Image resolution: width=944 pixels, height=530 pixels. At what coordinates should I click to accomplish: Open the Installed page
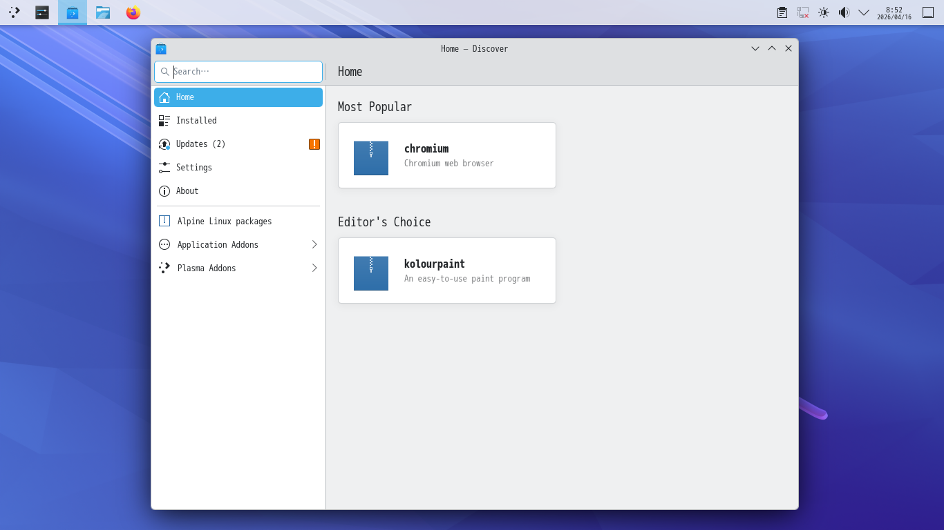coord(238,121)
